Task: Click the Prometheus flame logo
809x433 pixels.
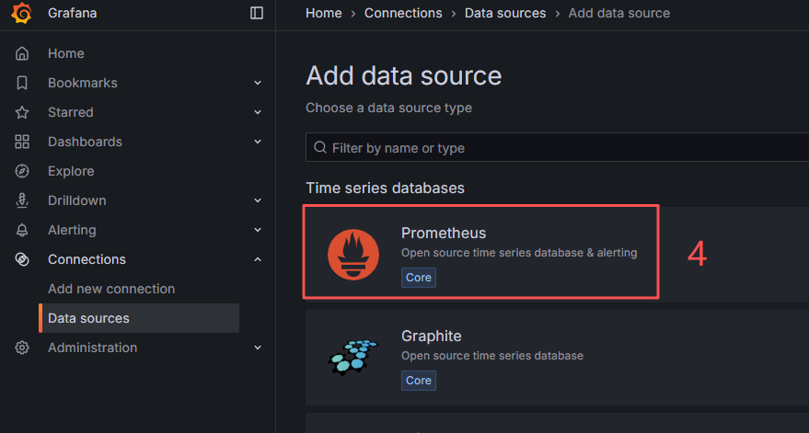Action: tap(353, 255)
